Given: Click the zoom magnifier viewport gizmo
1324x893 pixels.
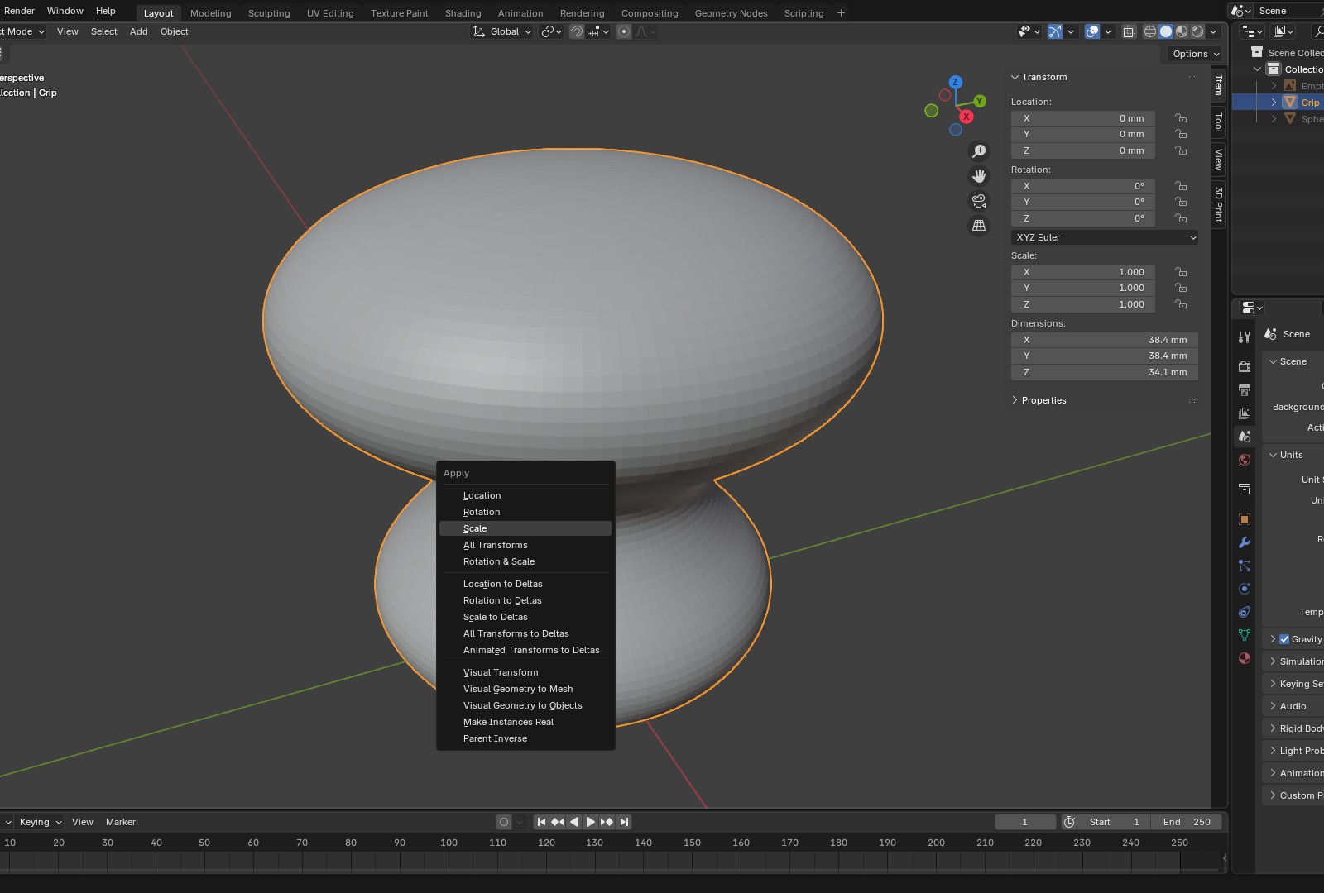Looking at the screenshot, I should [979, 151].
